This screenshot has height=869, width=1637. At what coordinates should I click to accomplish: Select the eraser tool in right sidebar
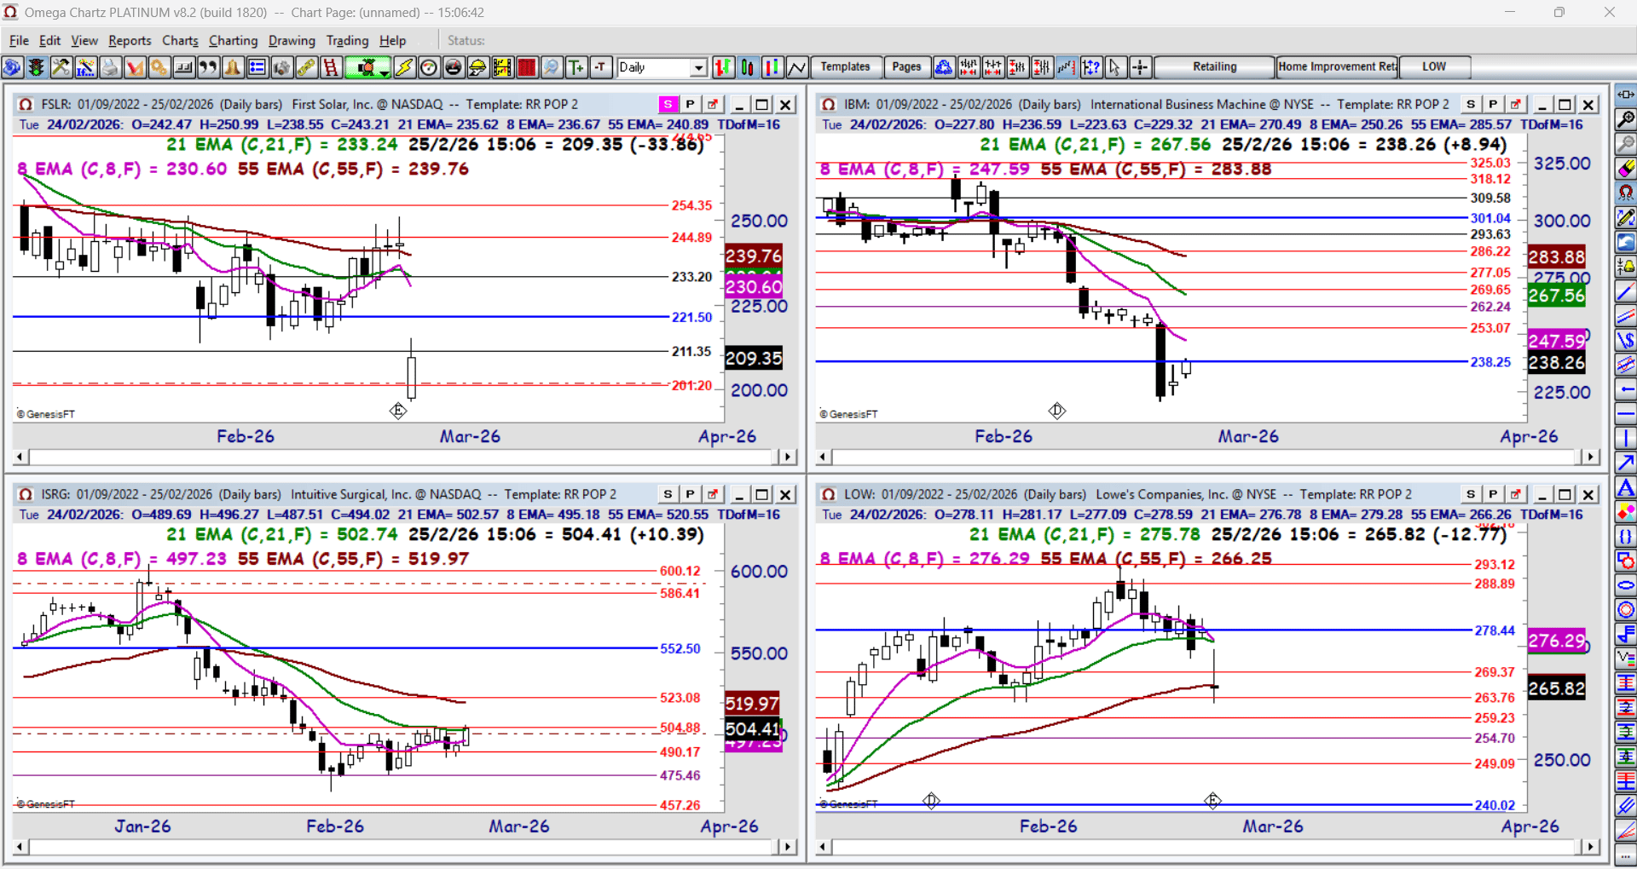pyautogui.click(x=1626, y=168)
